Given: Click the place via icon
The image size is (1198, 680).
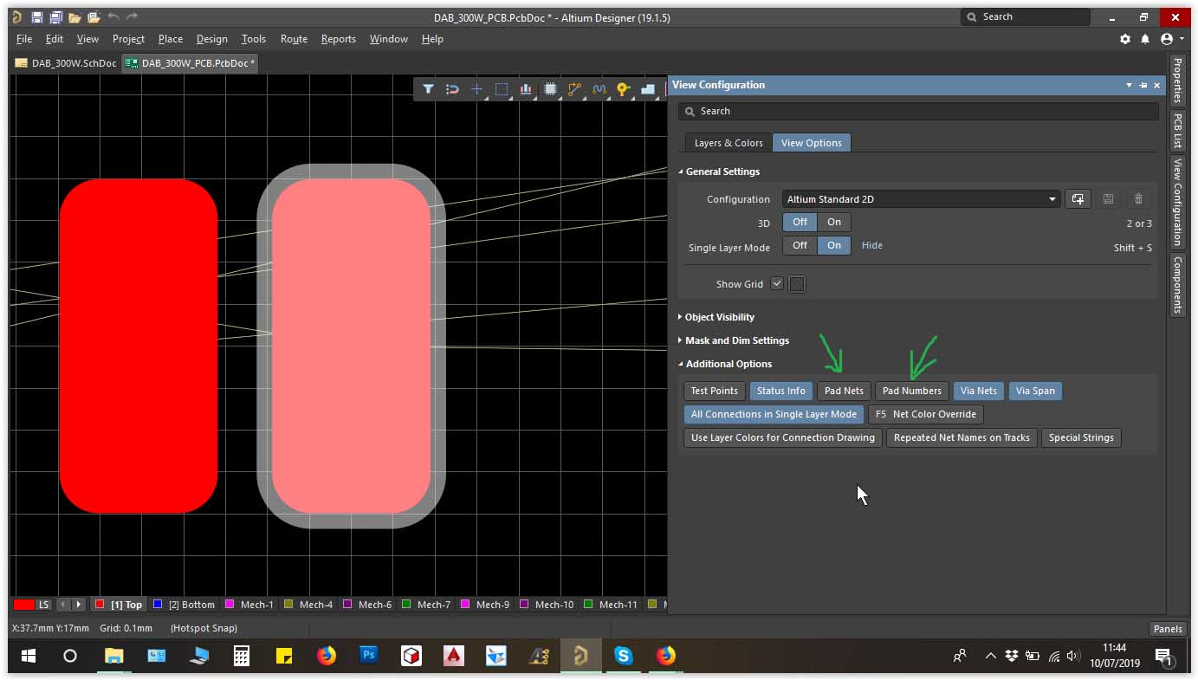Looking at the screenshot, I should [623, 88].
